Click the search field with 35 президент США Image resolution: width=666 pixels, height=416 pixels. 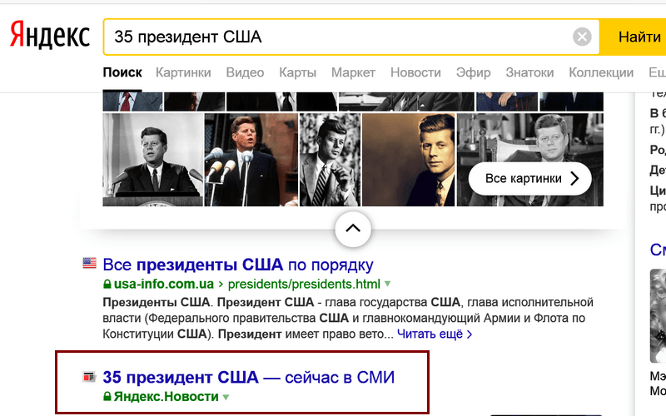click(333, 37)
